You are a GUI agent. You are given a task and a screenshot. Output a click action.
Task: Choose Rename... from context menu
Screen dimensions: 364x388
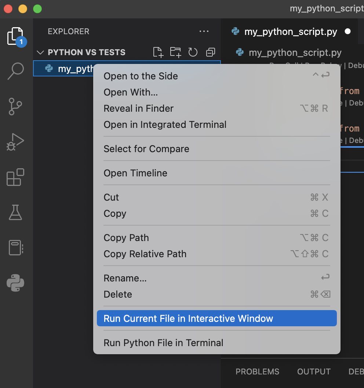[217, 278]
